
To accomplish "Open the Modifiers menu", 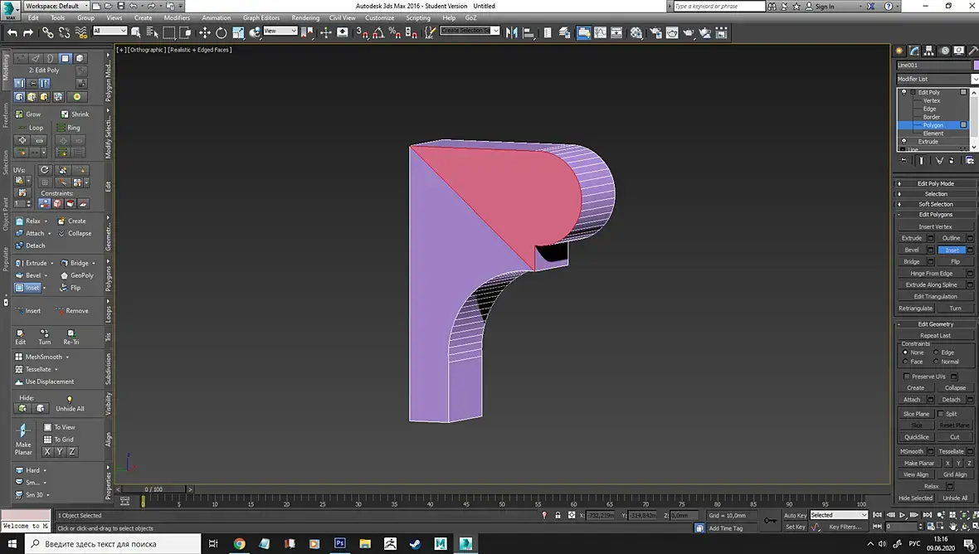I will point(177,17).
